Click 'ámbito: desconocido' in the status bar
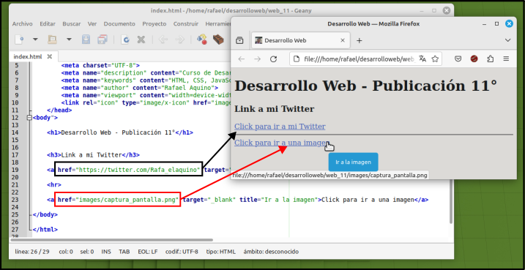 [271, 252]
